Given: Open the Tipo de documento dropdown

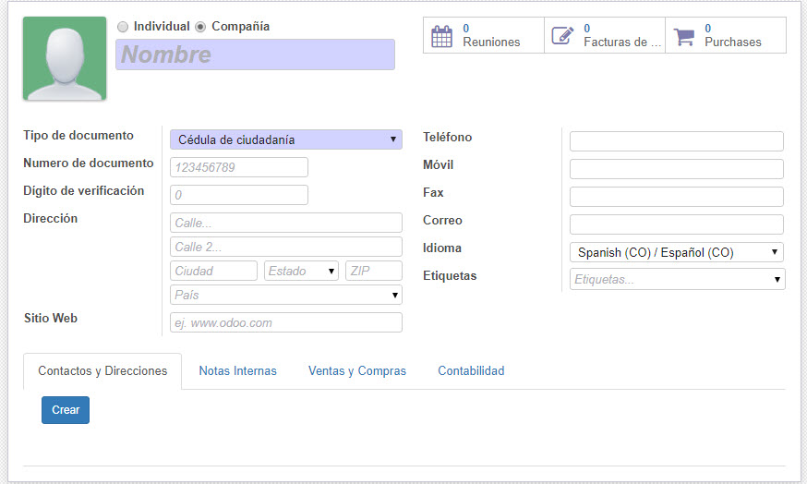Looking at the screenshot, I should pos(286,139).
